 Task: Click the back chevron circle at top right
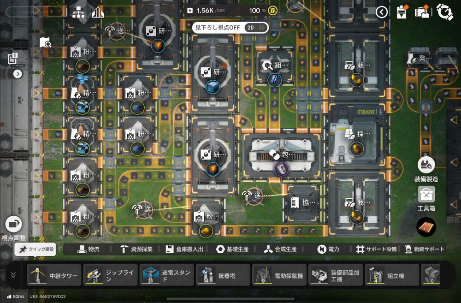coord(382,12)
